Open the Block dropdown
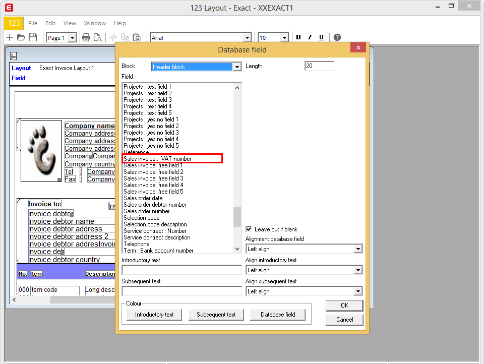484x364 pixels. [237, 67]
